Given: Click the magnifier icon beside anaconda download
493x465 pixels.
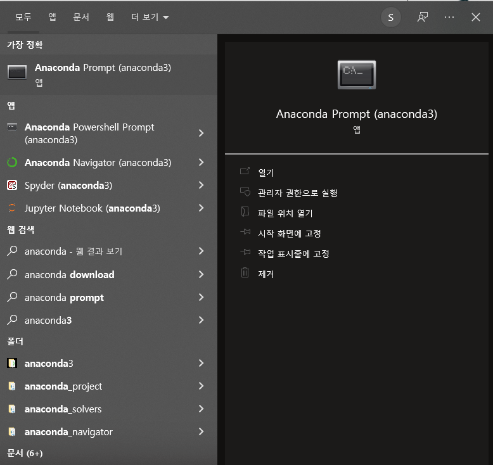Looking at the screenshot, I should [12, 274].
